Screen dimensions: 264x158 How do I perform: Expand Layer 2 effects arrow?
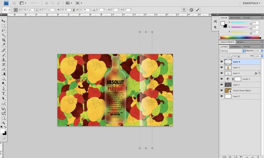click(259, 73)
